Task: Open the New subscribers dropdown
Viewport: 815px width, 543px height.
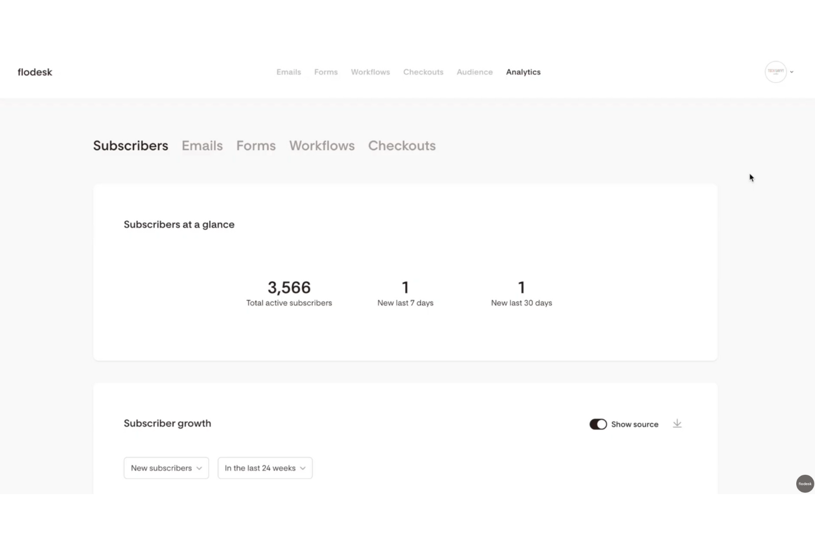Action: click(166, 468)
